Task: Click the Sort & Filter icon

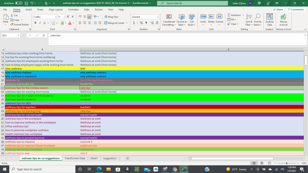Action: click(x=249, y=20)
